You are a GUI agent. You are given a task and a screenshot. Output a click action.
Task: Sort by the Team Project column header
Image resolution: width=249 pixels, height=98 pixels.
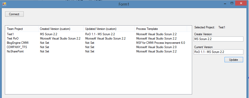(x=22, y=29)
